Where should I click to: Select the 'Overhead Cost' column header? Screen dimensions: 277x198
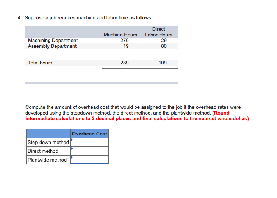[x=89, y=134]
